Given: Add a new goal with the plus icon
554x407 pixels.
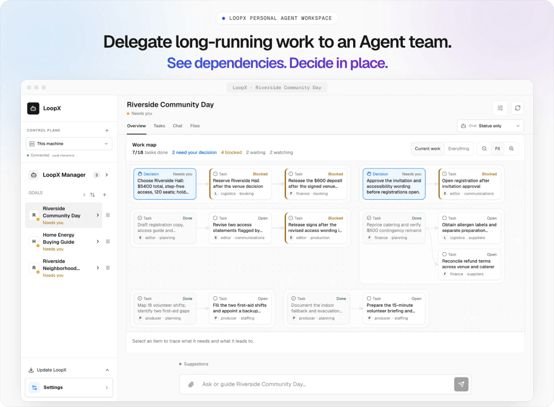Looking at the screenshot, I should pos(104,195).
